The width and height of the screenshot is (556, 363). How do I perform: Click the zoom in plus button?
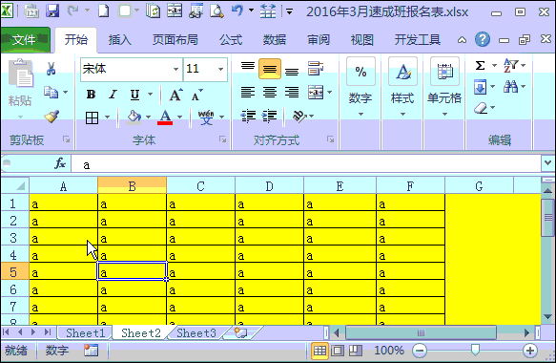point(529,351)
